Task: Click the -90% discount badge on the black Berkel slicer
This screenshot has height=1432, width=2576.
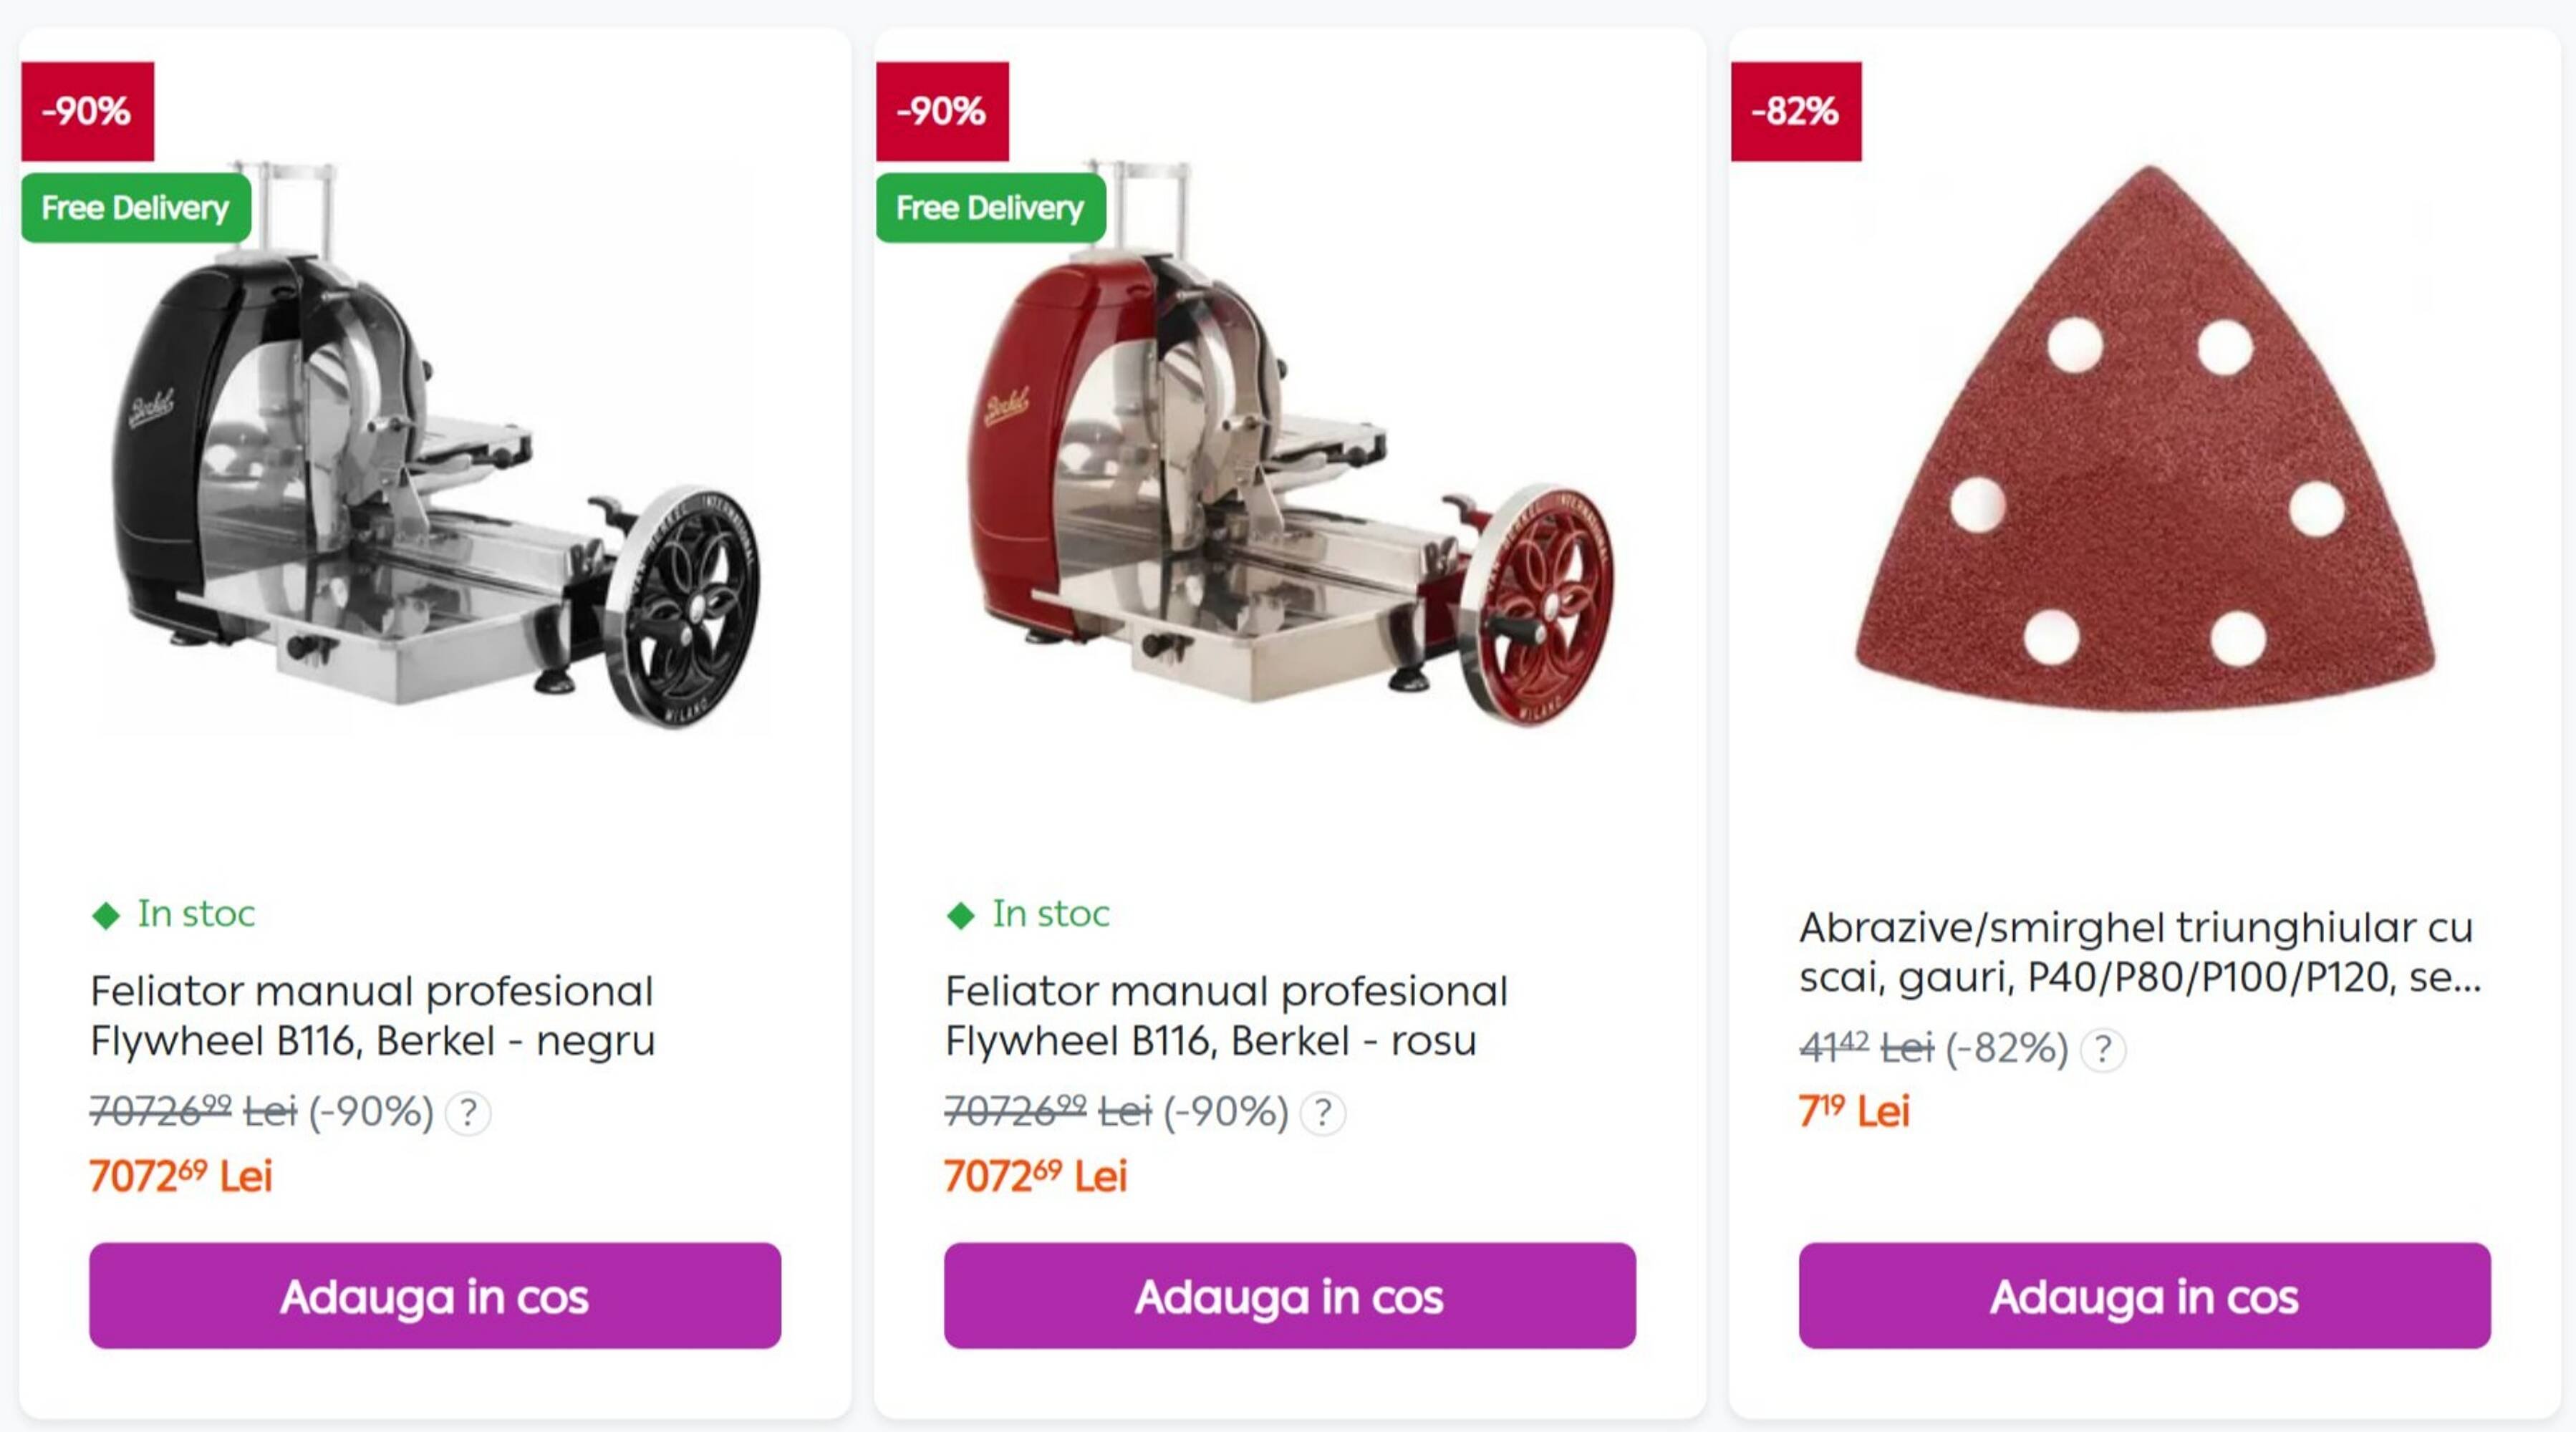Action: [x=87, y=111]
